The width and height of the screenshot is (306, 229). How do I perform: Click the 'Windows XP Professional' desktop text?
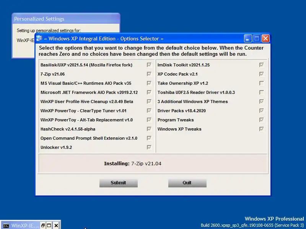pos(274,219)
